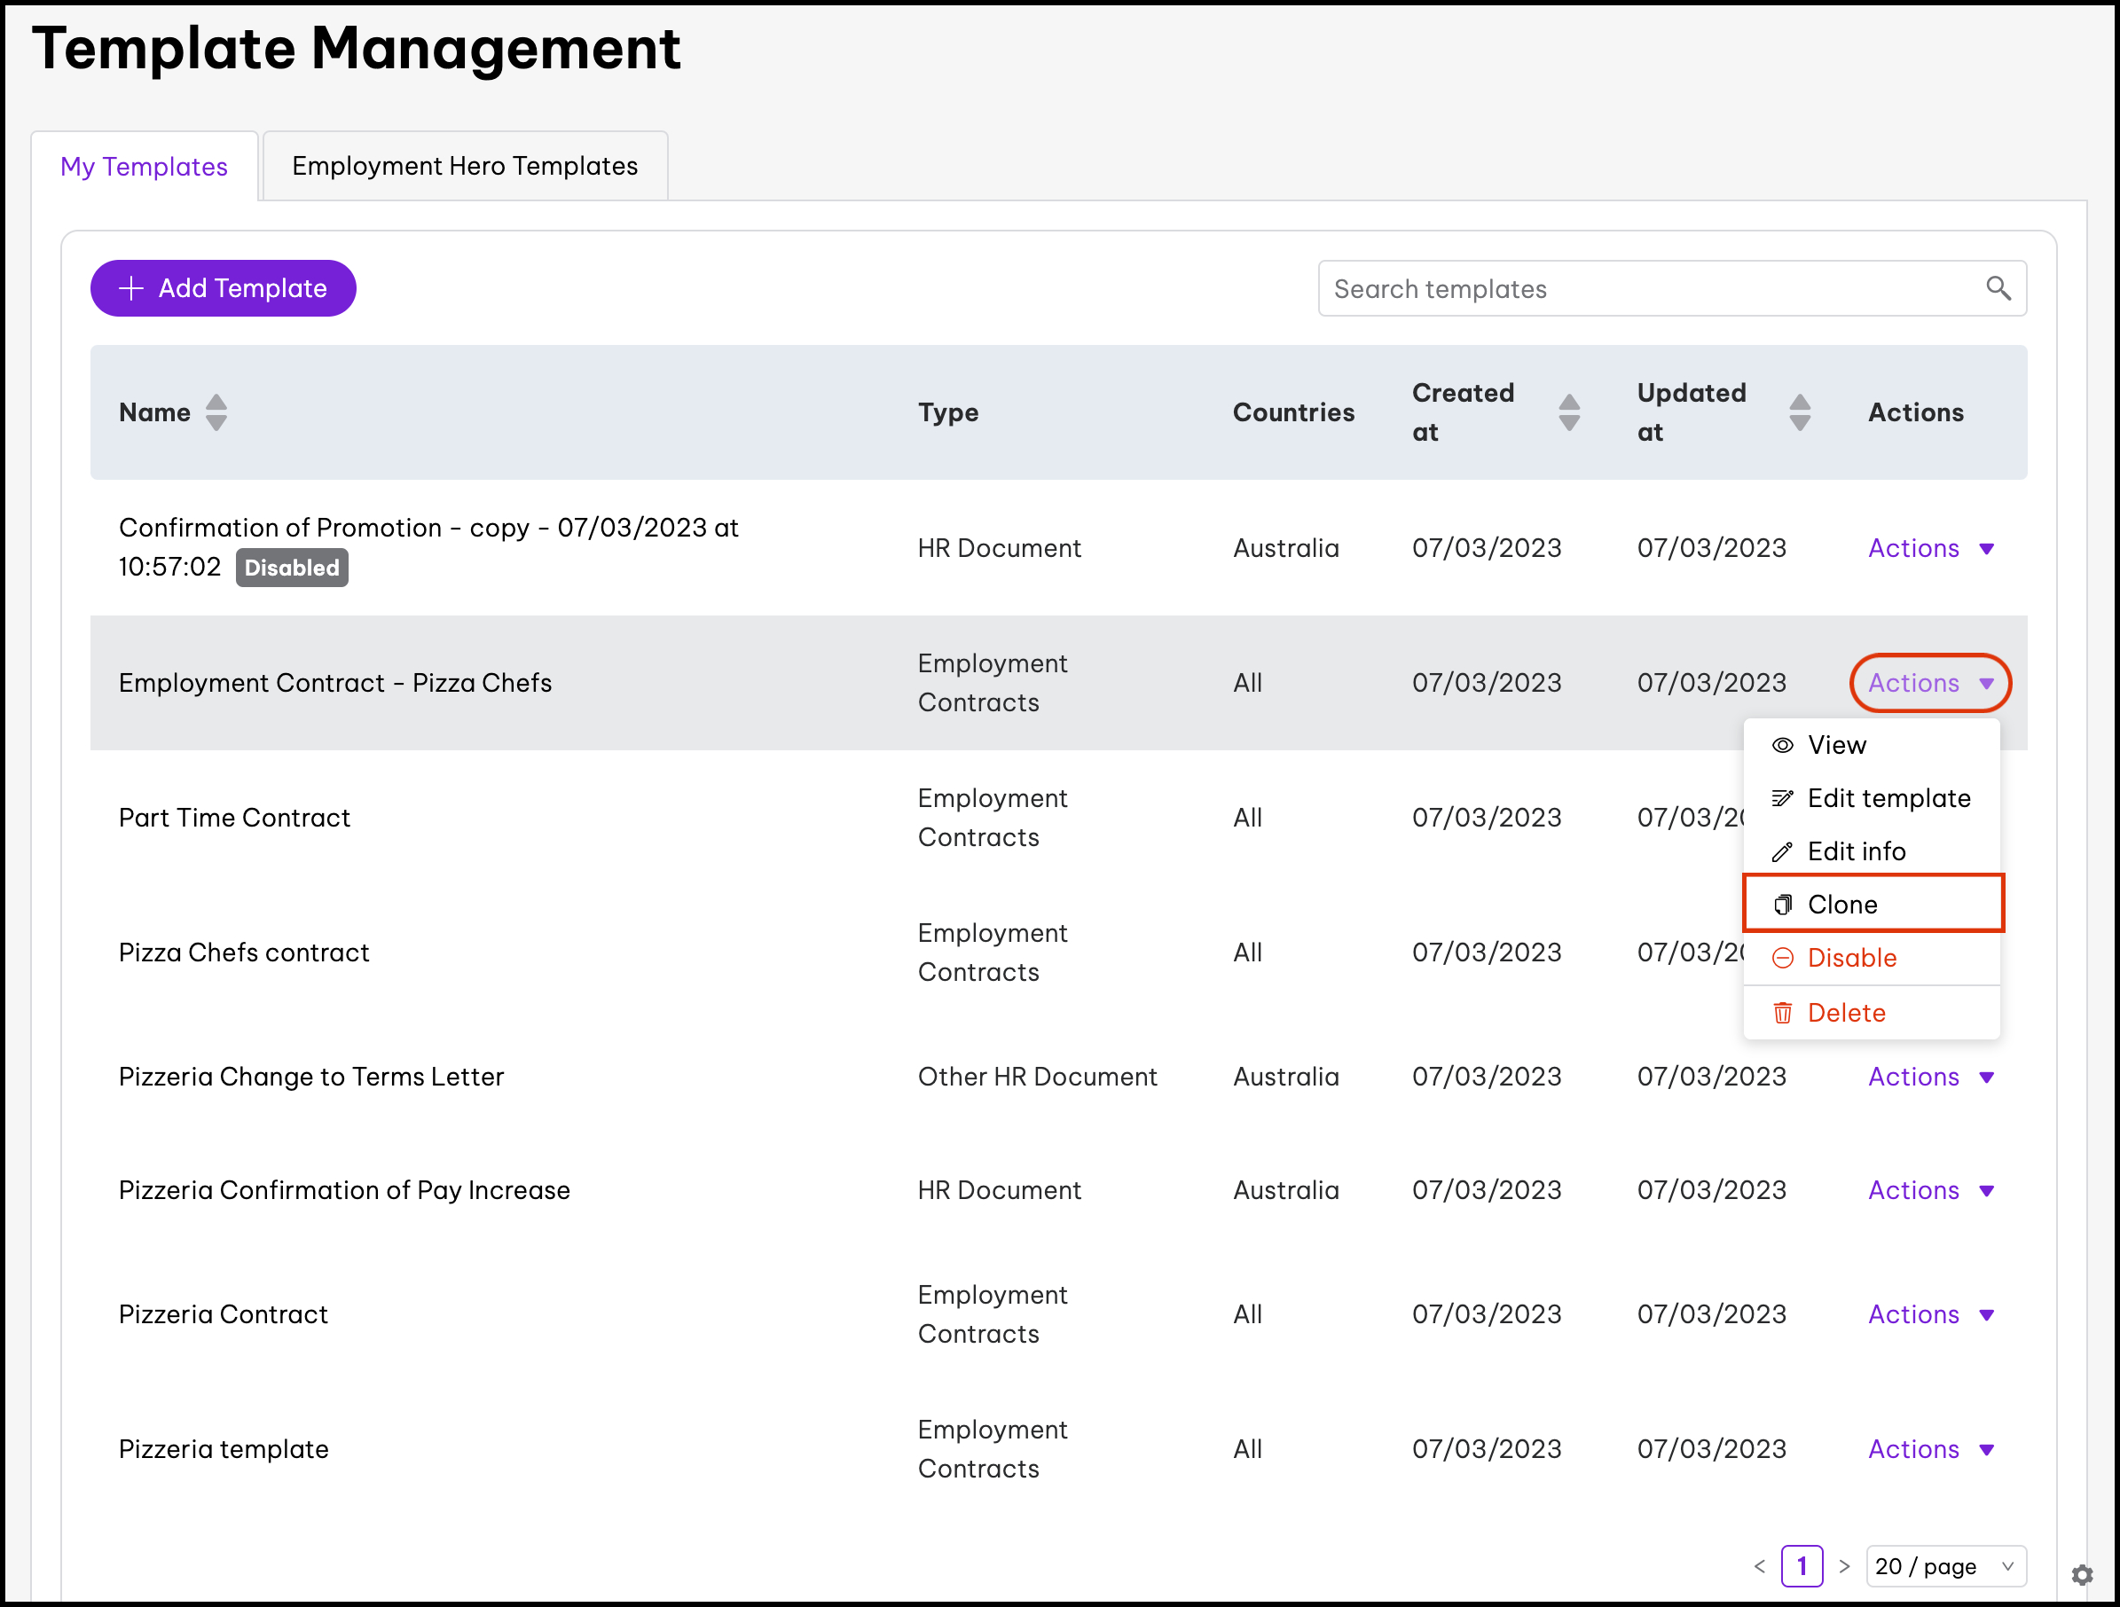Click the eye icon next to View
2120x1607 pixels.
1782,746
